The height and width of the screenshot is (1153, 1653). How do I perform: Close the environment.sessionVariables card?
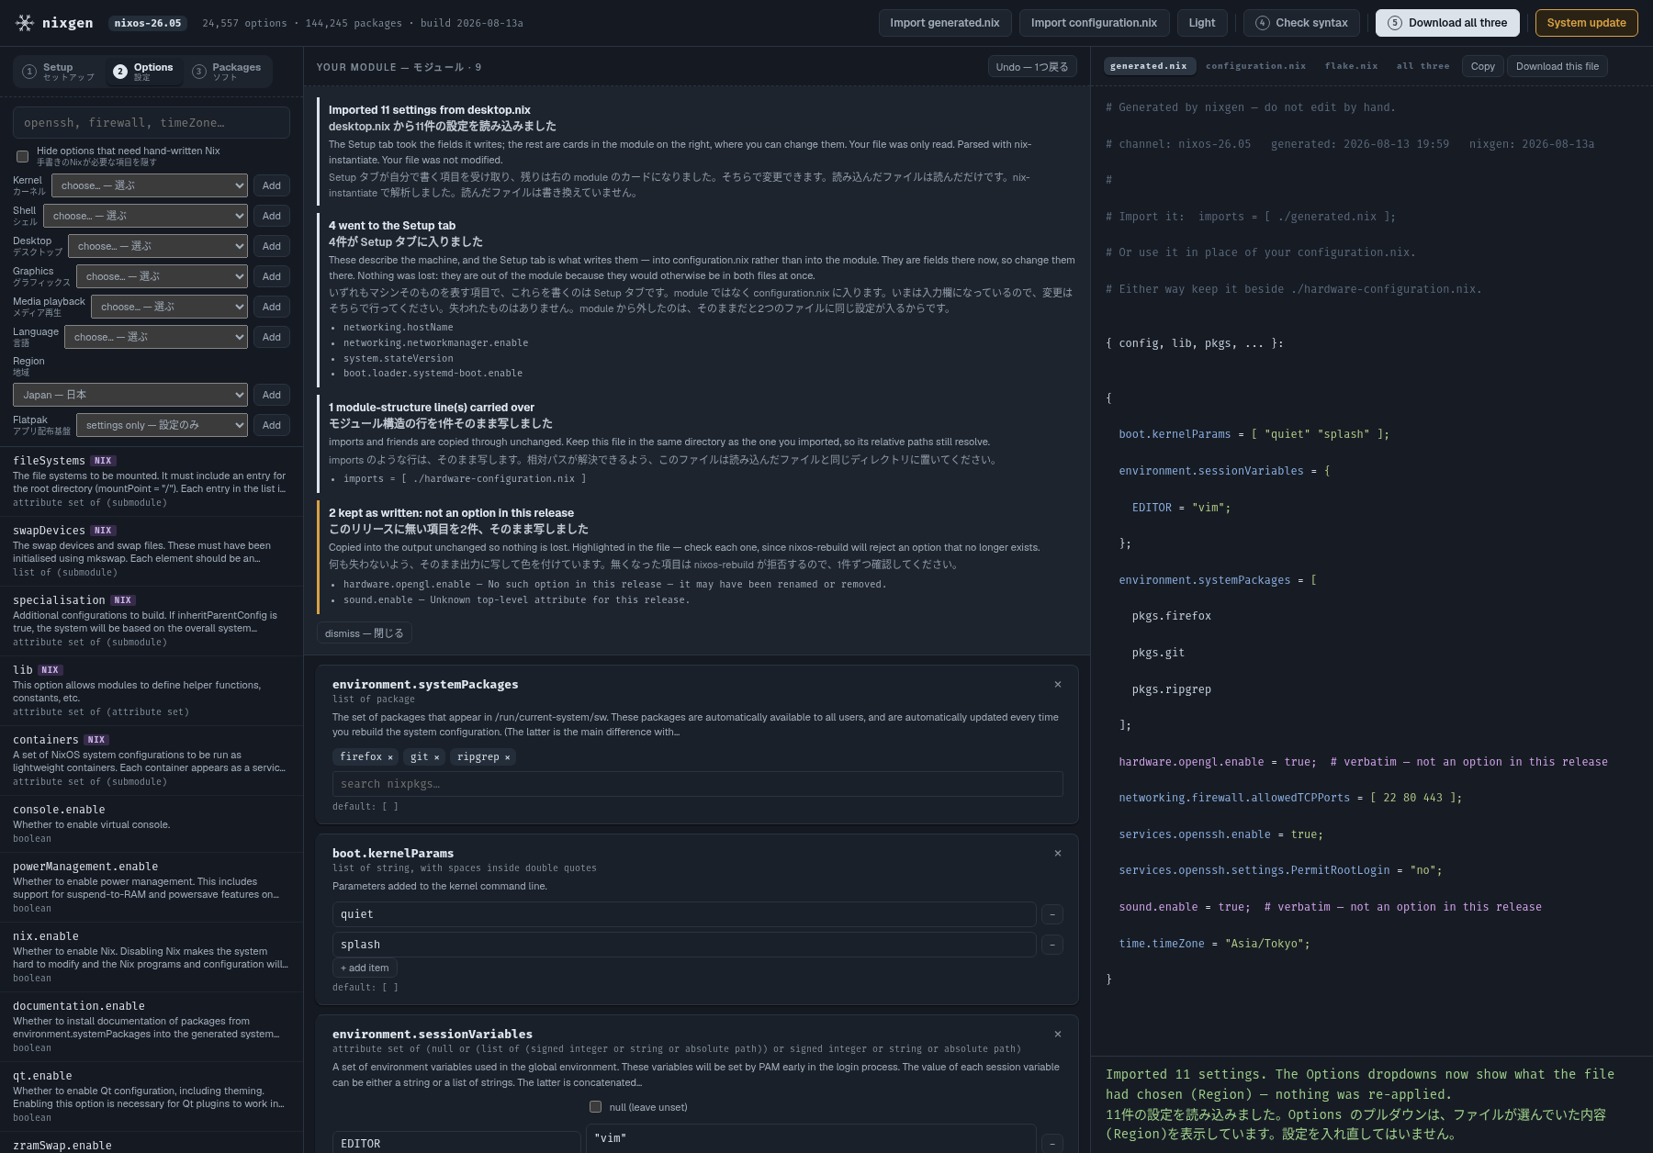pyautogui.click(x=1058, y=1034)
